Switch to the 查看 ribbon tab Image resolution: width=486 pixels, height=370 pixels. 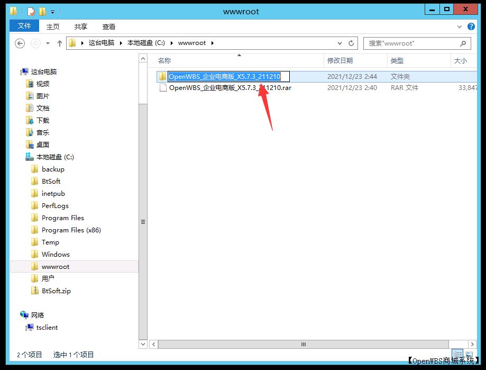(108, 26)
